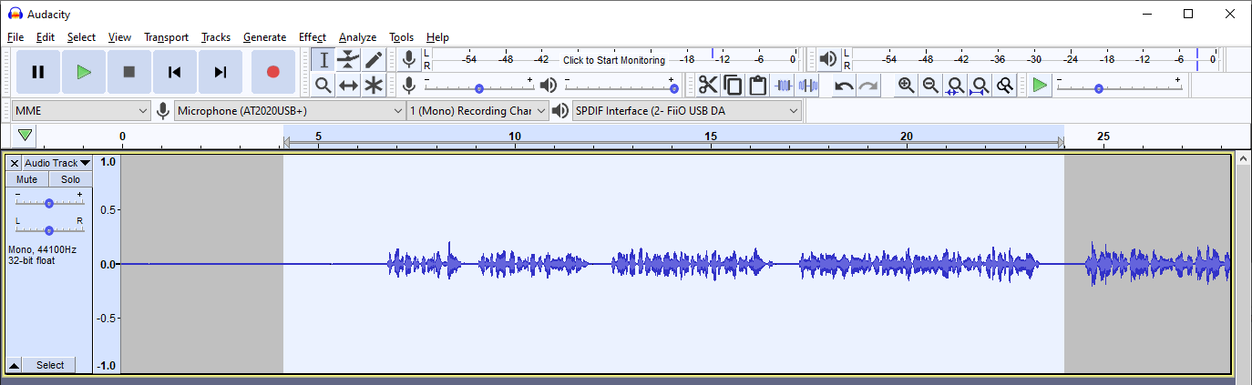Silence the audio selection
The width and height of the screenshot is (1252, 385).
coord(807,86)
